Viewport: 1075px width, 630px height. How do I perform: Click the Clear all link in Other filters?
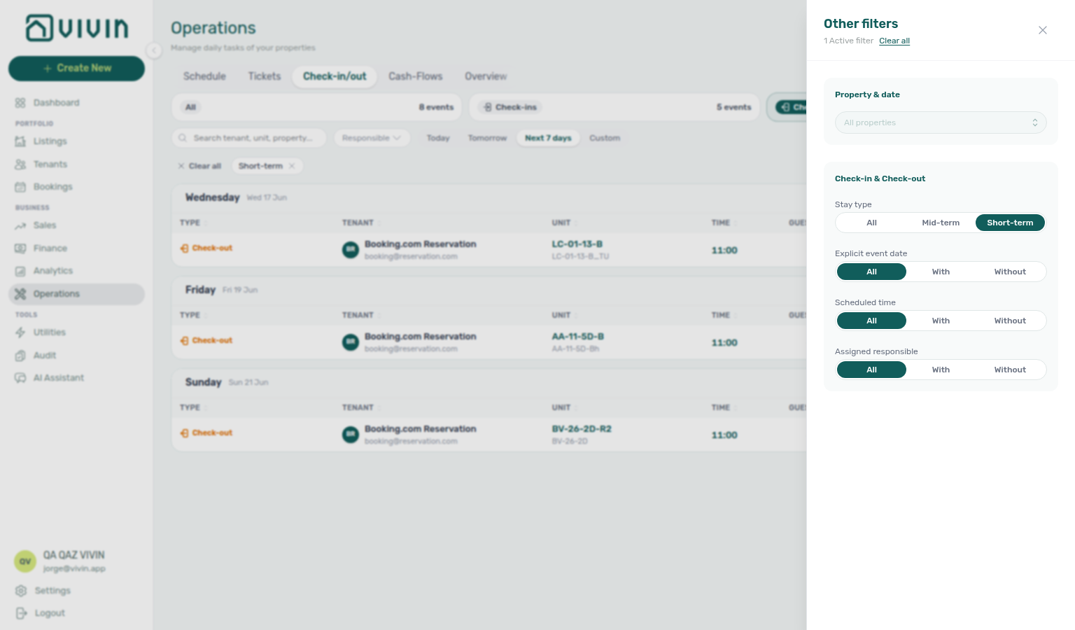pyautogui.click(x=894, y=41)
